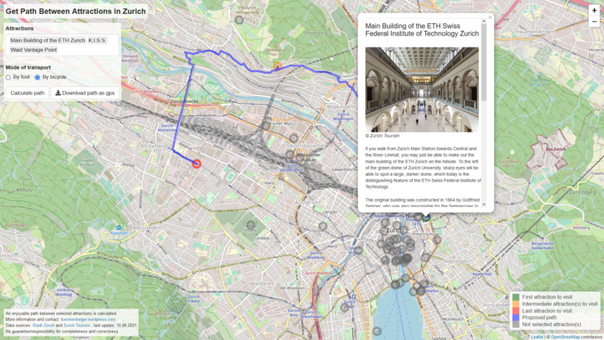Zoom out of the map

(594, 22)
